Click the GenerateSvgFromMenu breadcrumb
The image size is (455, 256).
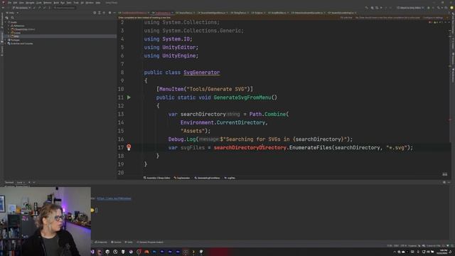pos(207,178)
